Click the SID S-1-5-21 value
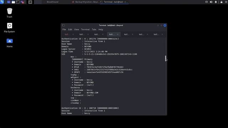The width and height of the screenshot is (228, 128). tap(111, 54)
